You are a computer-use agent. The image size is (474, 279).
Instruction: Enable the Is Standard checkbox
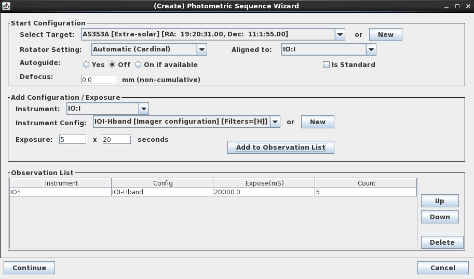326,65
